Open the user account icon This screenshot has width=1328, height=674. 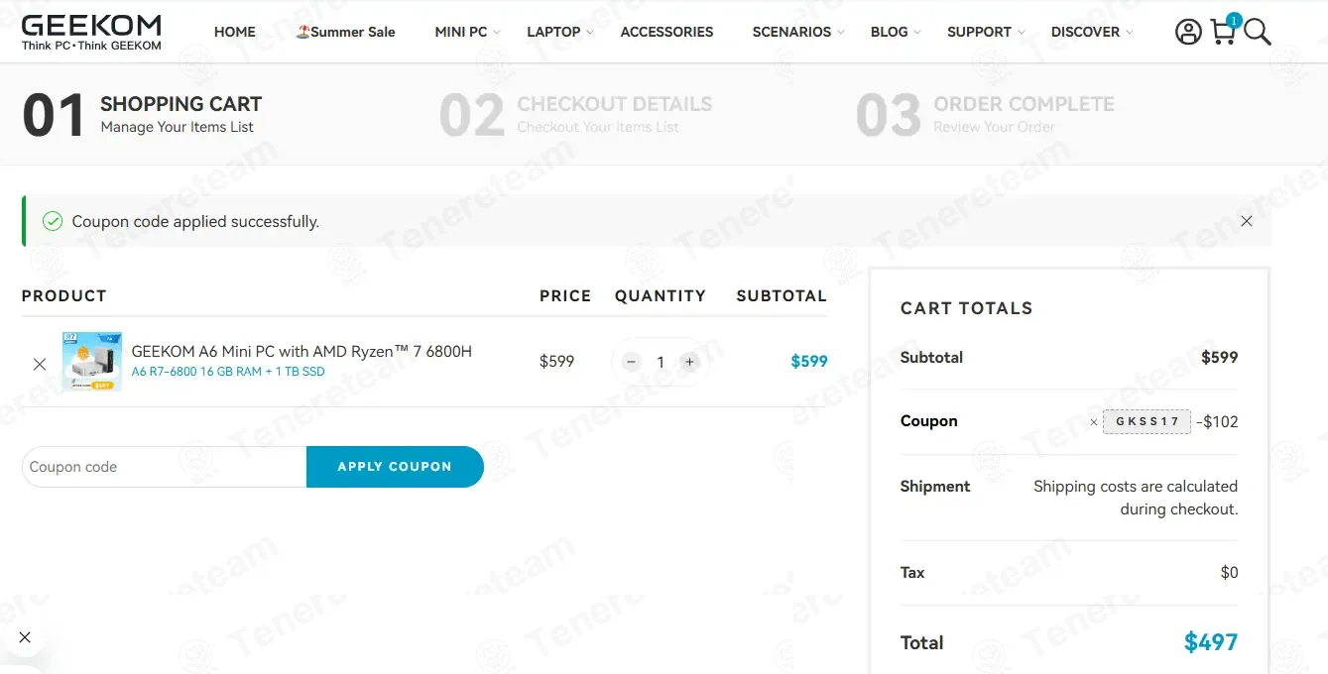click(1188, 32)
